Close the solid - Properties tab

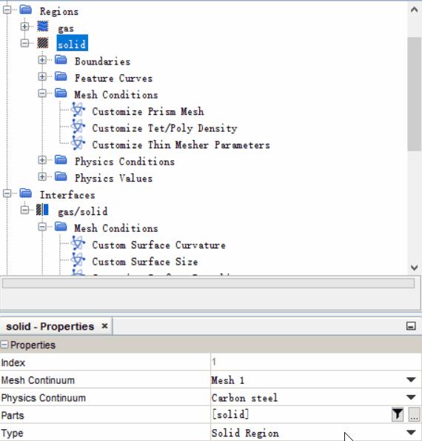click(x=104, y=325)
